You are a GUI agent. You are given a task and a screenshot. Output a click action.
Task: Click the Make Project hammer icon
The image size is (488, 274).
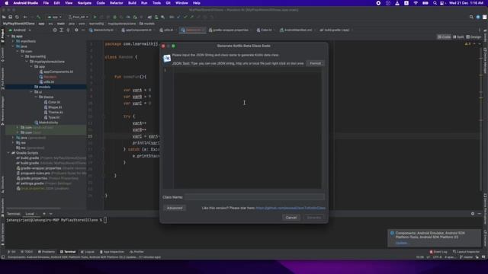coord(38,17)
